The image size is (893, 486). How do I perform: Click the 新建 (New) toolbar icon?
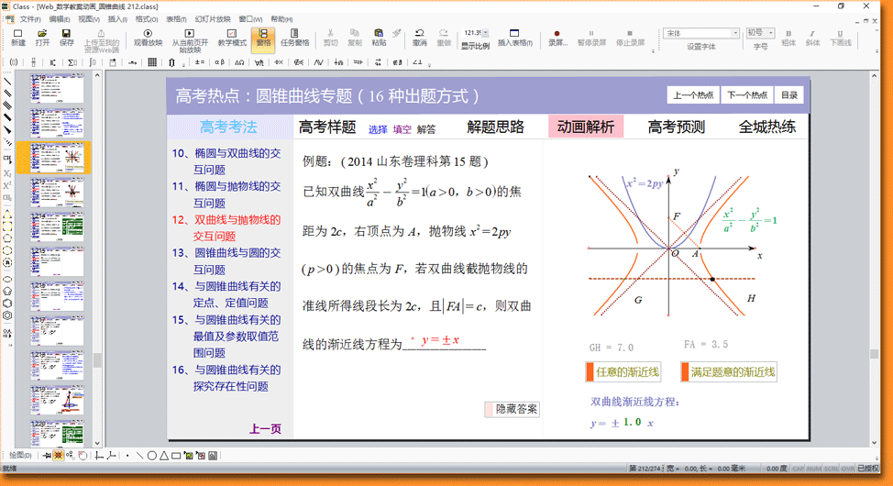18,37
